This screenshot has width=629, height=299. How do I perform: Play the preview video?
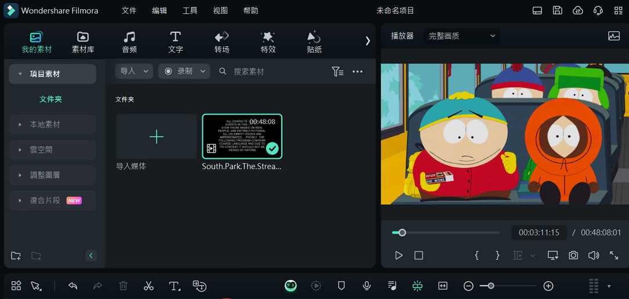[x=399, y=256]
